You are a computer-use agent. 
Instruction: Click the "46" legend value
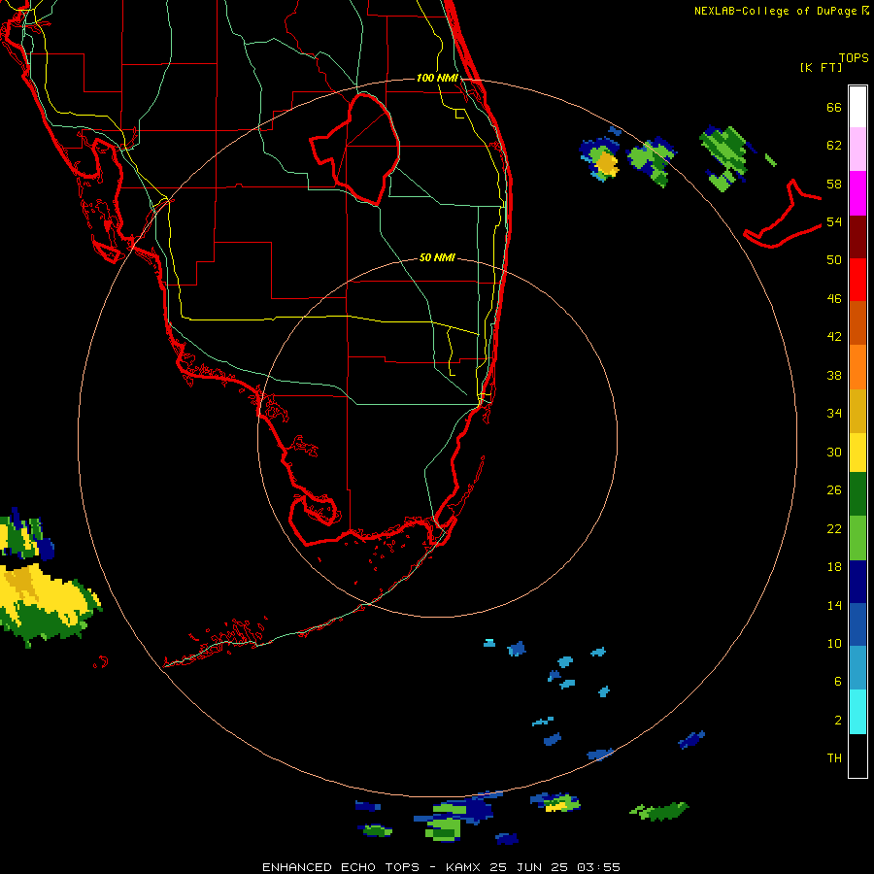(834, 299)
